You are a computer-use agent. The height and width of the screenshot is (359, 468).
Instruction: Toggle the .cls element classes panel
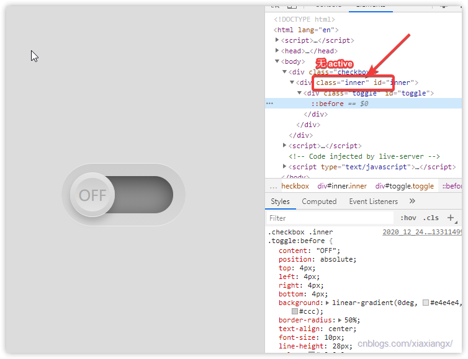tap(431, 218)
